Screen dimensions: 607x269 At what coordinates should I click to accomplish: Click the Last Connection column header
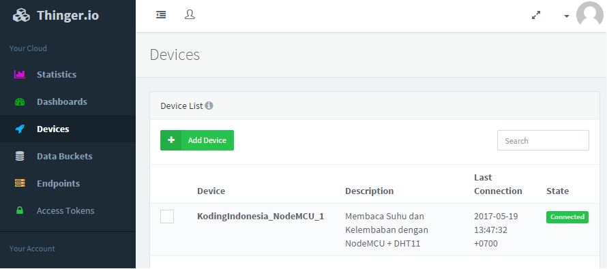[x=498, y=184]
